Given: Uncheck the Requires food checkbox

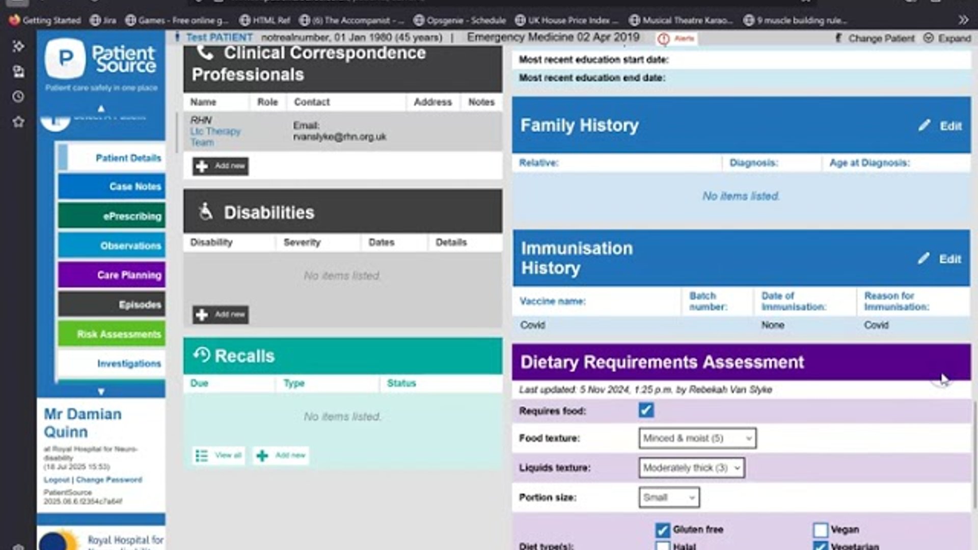Looking at the screenshot, I should point(646,410).
